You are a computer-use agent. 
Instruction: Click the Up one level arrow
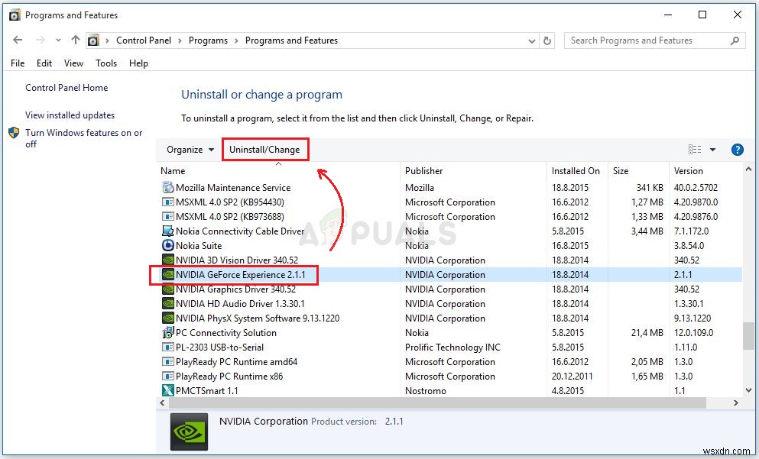(73, 40)
